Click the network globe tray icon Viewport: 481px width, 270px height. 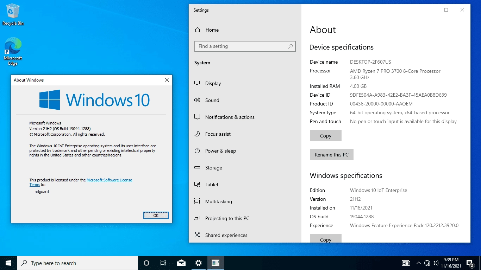(x=427, y=263)
